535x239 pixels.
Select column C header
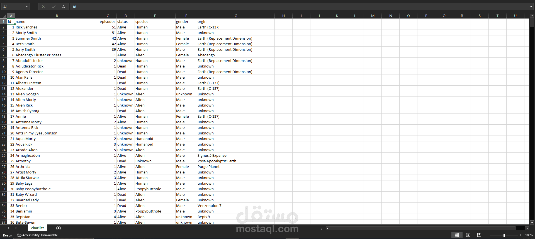click(x=108, y=16)
